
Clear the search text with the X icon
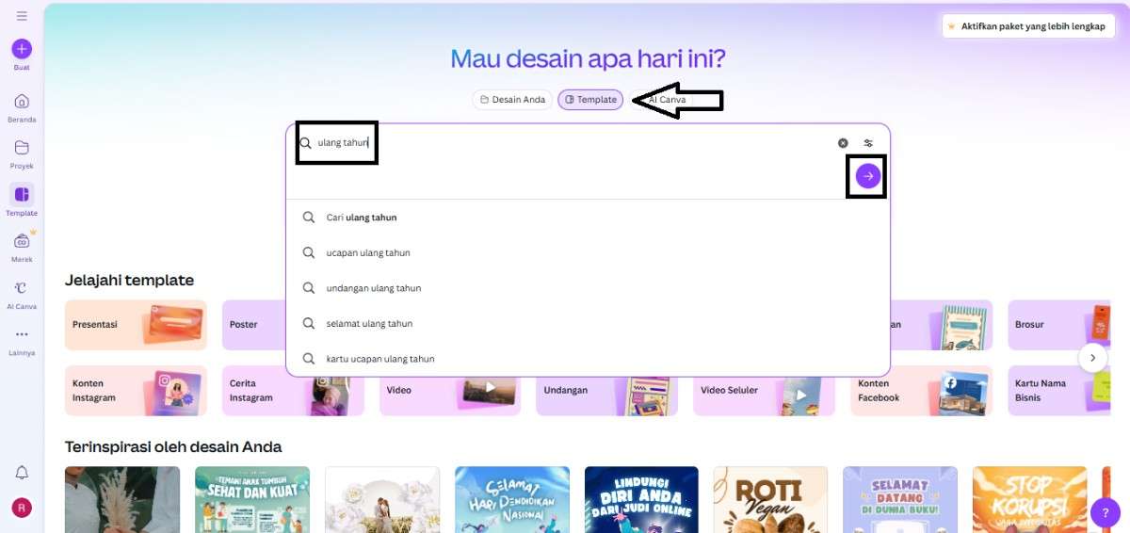[843, 143]
